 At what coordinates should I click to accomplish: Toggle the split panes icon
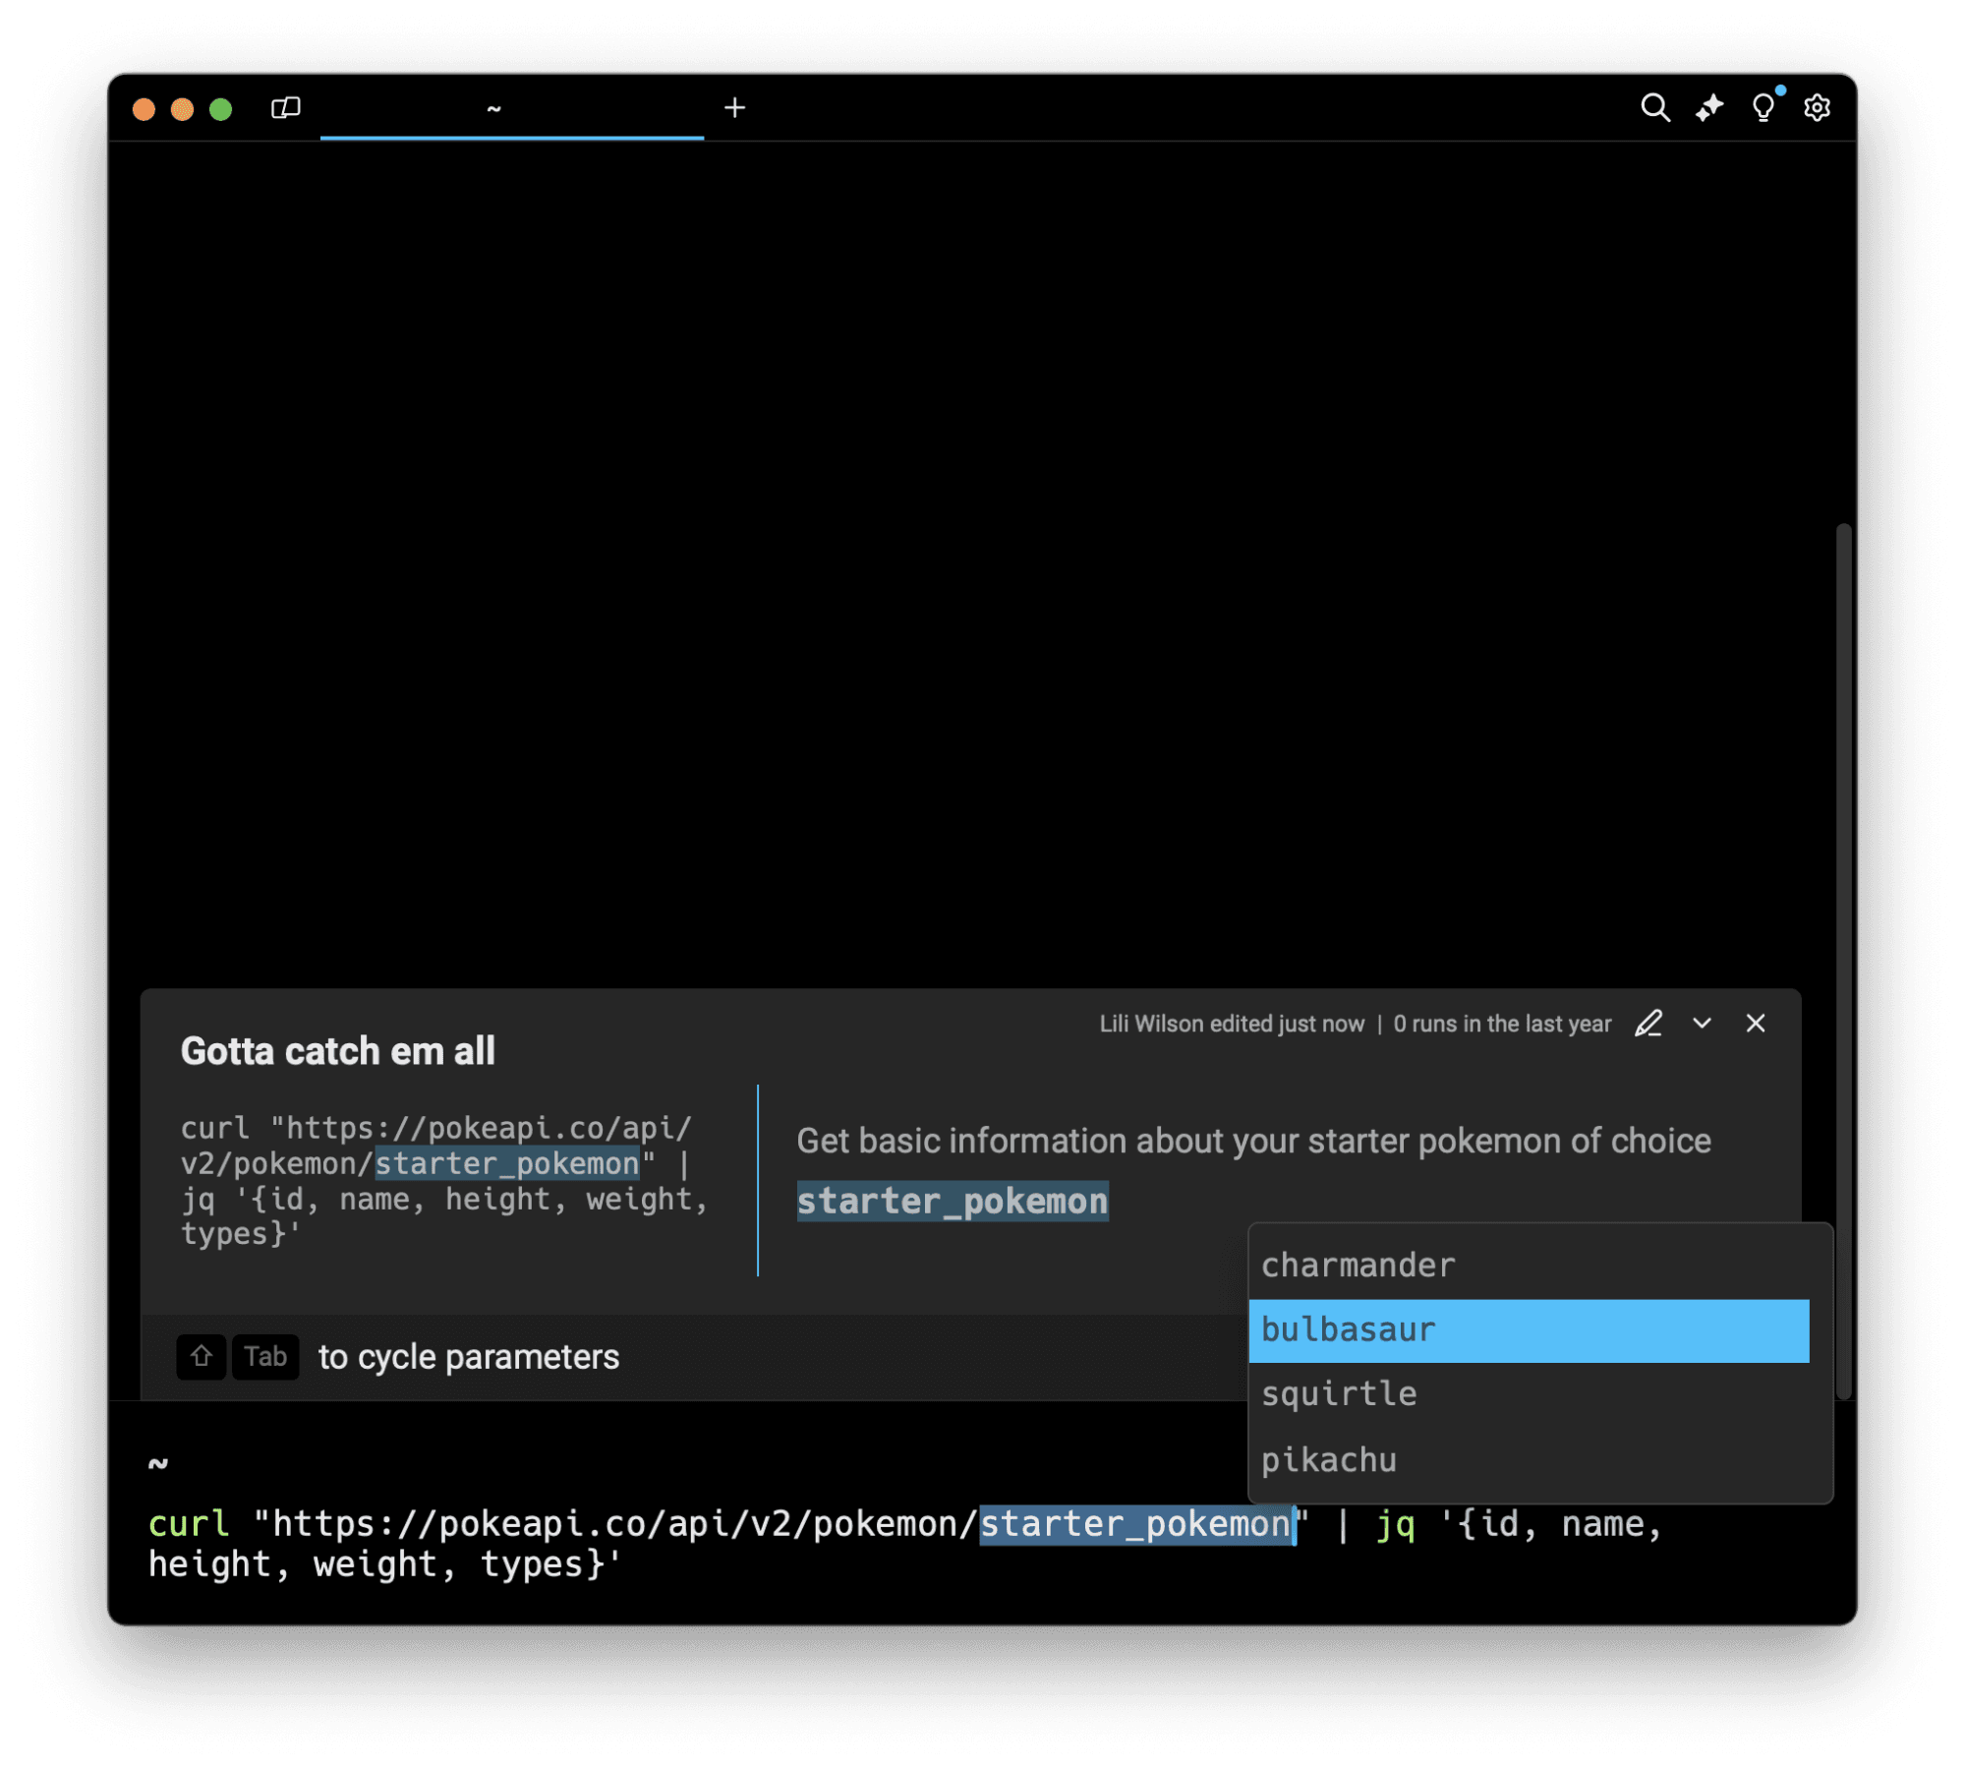[x=285, y=107]
